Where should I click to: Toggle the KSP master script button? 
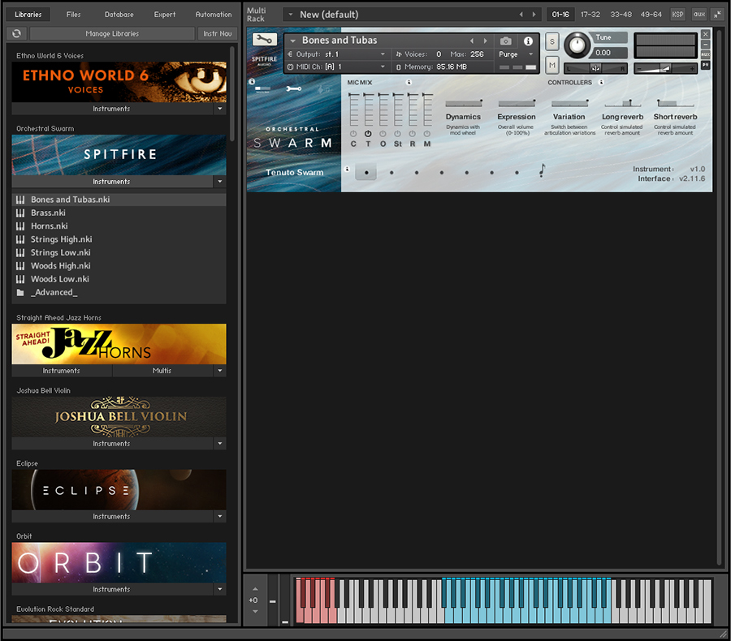[677, 15]
